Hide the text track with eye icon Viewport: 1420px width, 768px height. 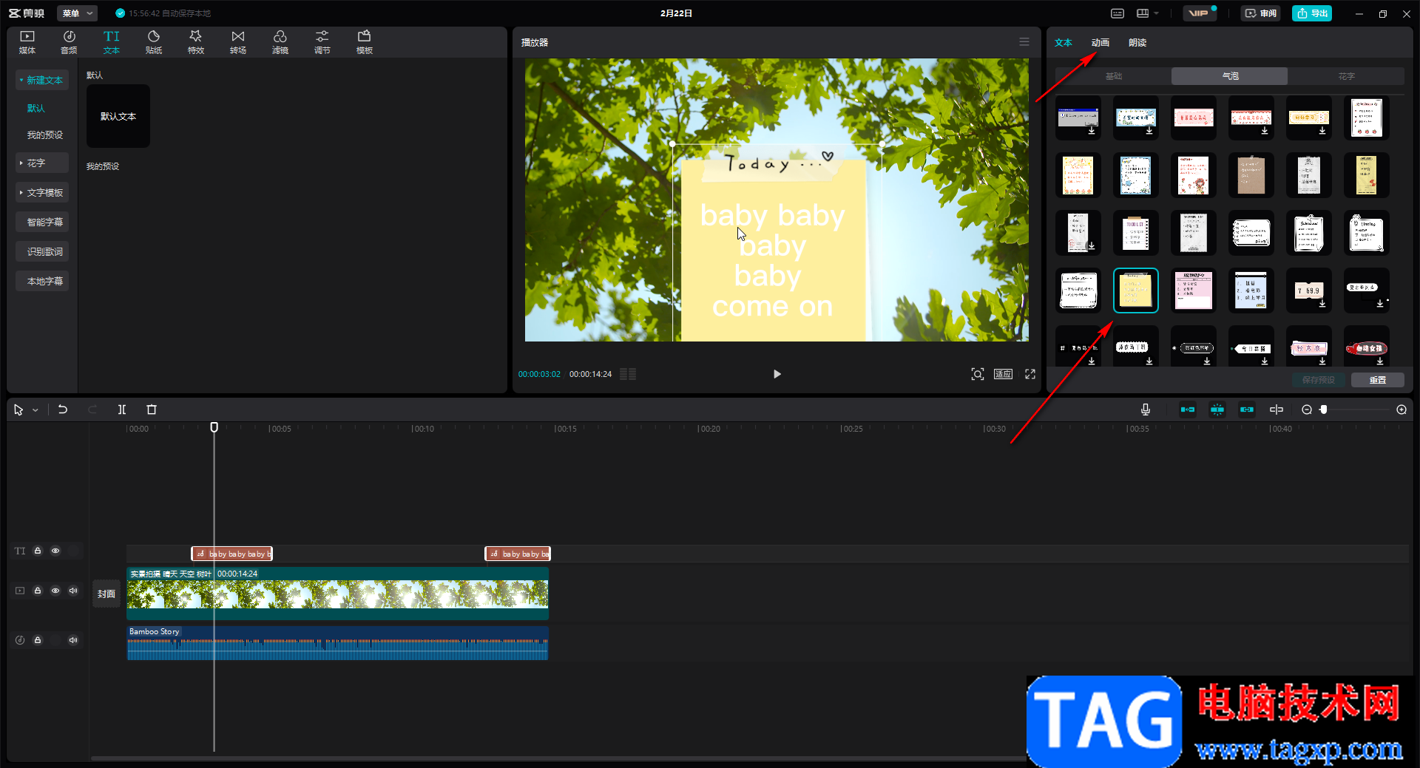coord(55,551)
